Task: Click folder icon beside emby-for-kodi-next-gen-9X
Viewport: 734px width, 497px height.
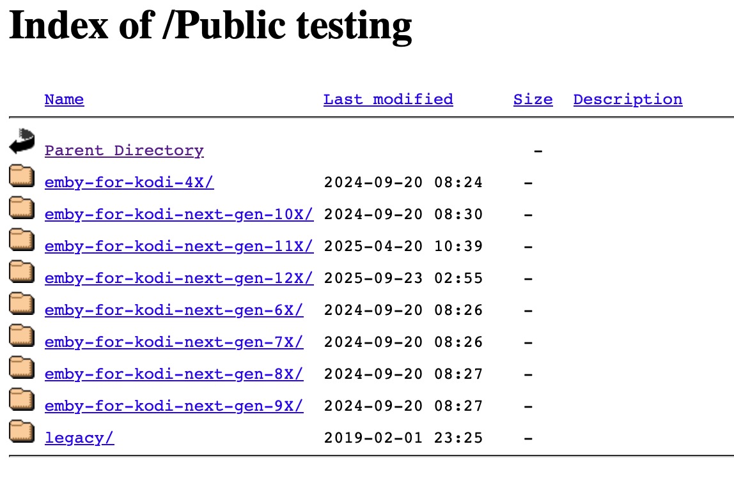Action: (22, 399)
